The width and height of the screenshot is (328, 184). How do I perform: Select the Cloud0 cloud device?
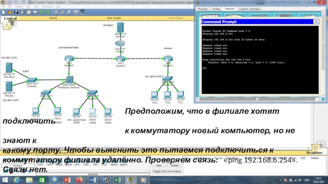pyautogui.click(x=120, y=43)
